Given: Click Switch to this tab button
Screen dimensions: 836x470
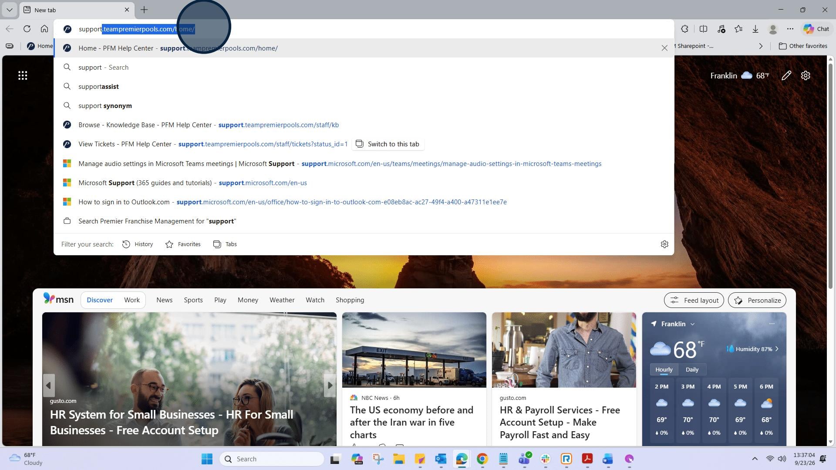Looking at the screenshot, I should [388, 144].
